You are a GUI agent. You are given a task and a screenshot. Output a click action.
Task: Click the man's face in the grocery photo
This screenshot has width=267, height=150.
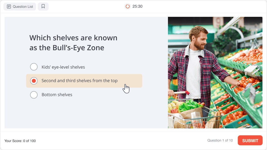(199, 41)
